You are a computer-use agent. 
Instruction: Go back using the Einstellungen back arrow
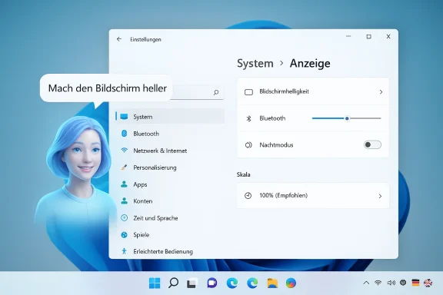pyautogui.click(x=119, y=39)
